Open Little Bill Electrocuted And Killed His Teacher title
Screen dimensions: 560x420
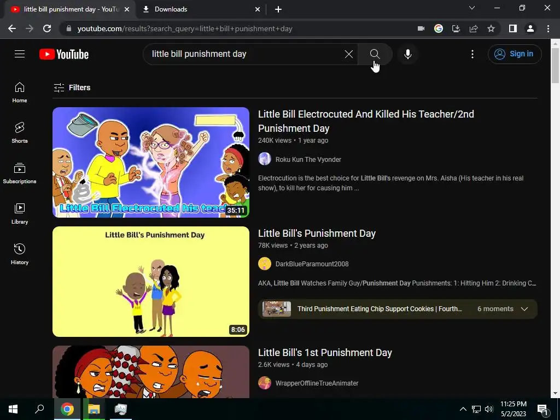[366, 121]
